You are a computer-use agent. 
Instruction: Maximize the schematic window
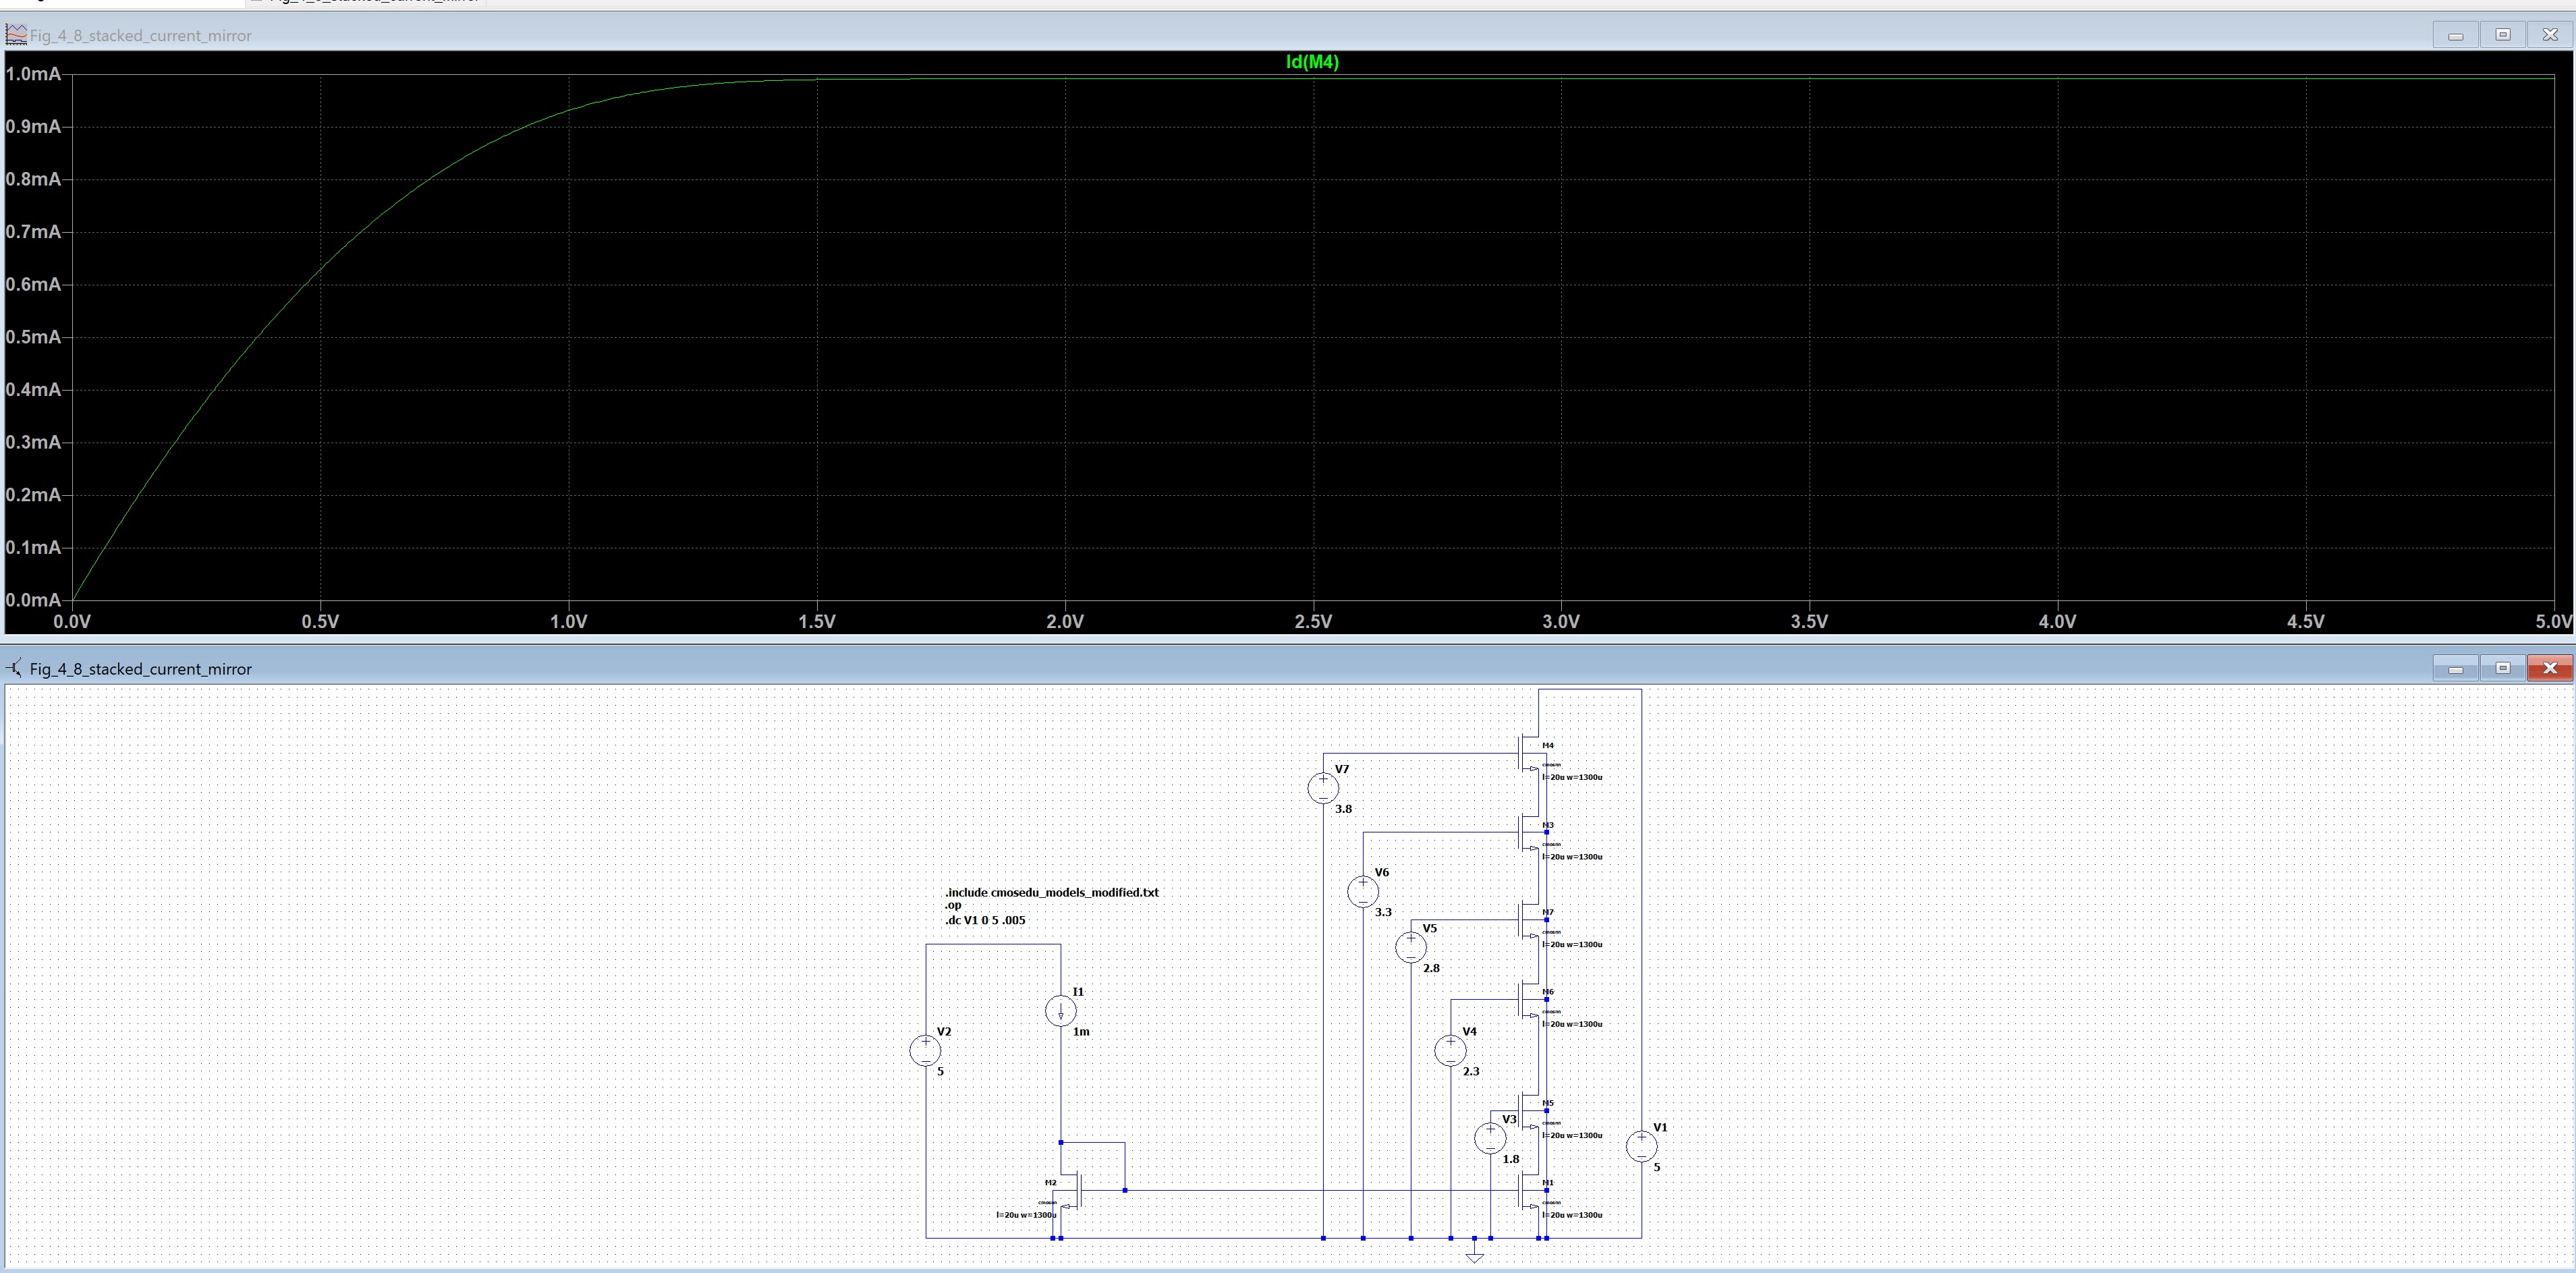2503,668
